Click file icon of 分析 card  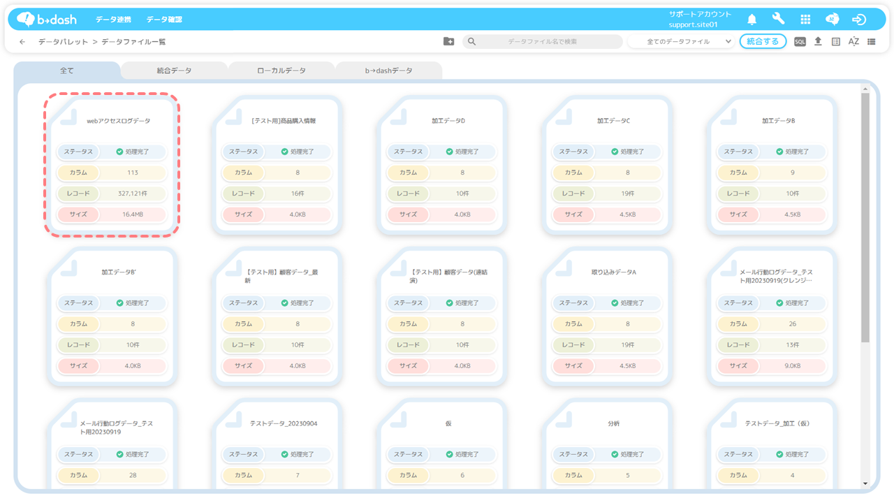click(x=563, y=418)
